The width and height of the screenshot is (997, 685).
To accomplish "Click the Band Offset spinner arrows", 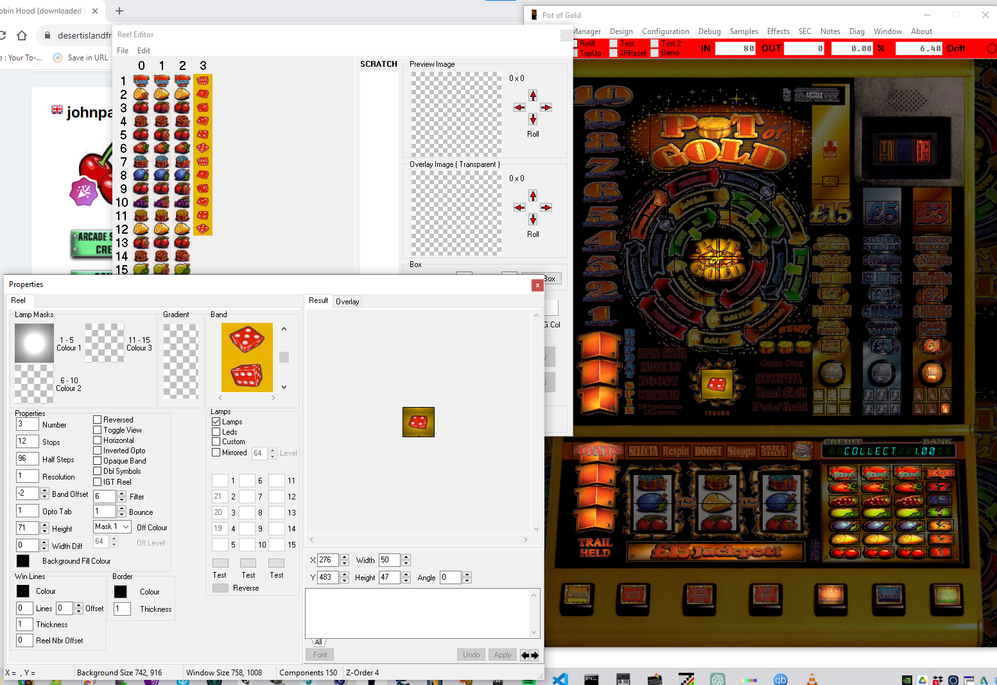I will 44,494.
